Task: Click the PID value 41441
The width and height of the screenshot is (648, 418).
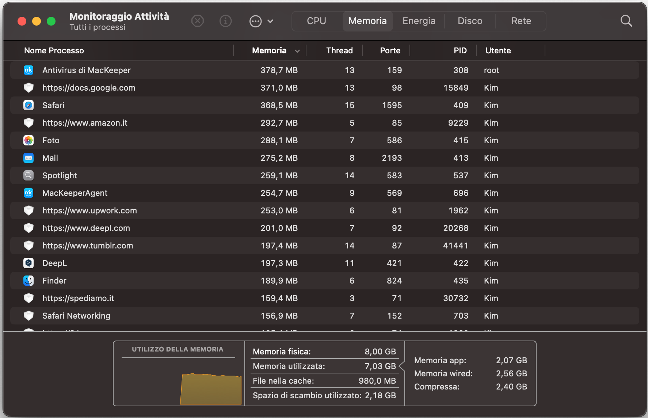Action: click(456, 246)
